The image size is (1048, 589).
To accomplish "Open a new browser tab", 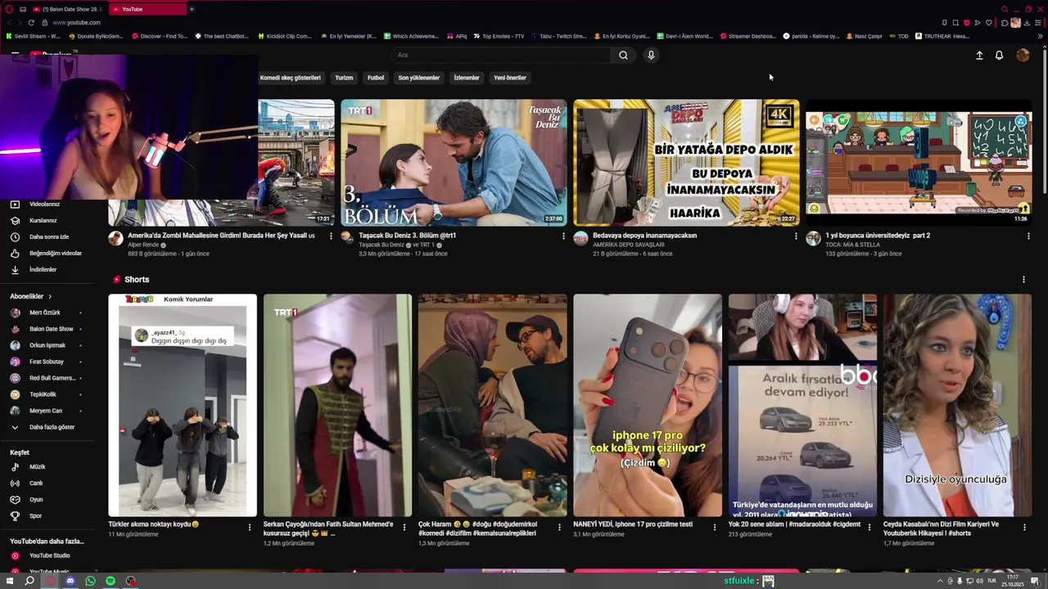I will click(x=192, y=9).
